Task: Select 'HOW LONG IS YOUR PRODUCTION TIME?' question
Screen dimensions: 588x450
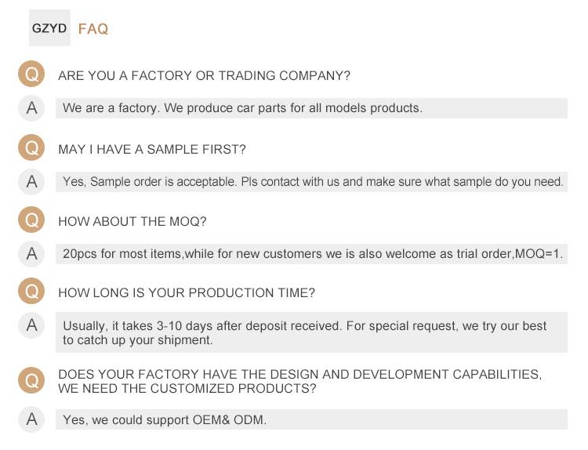Action: coord(187,293)
